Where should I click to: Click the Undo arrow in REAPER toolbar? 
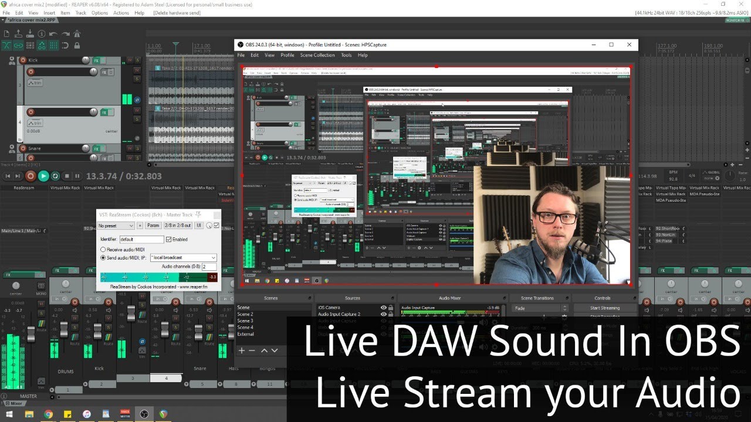click(53, 34)
